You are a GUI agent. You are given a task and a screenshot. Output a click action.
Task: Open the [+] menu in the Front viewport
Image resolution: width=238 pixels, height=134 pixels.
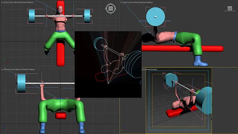click(x=2, y=69)
